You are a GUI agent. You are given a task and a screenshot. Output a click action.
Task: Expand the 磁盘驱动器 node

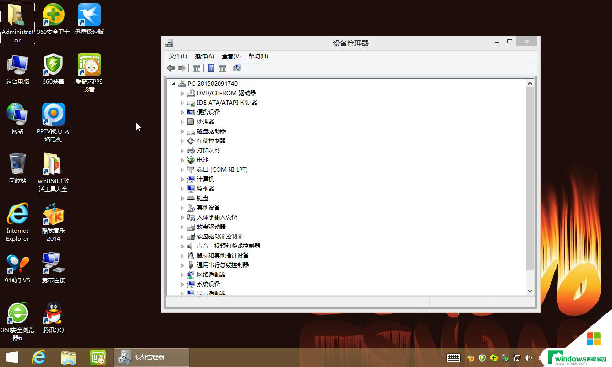(182, 131)
